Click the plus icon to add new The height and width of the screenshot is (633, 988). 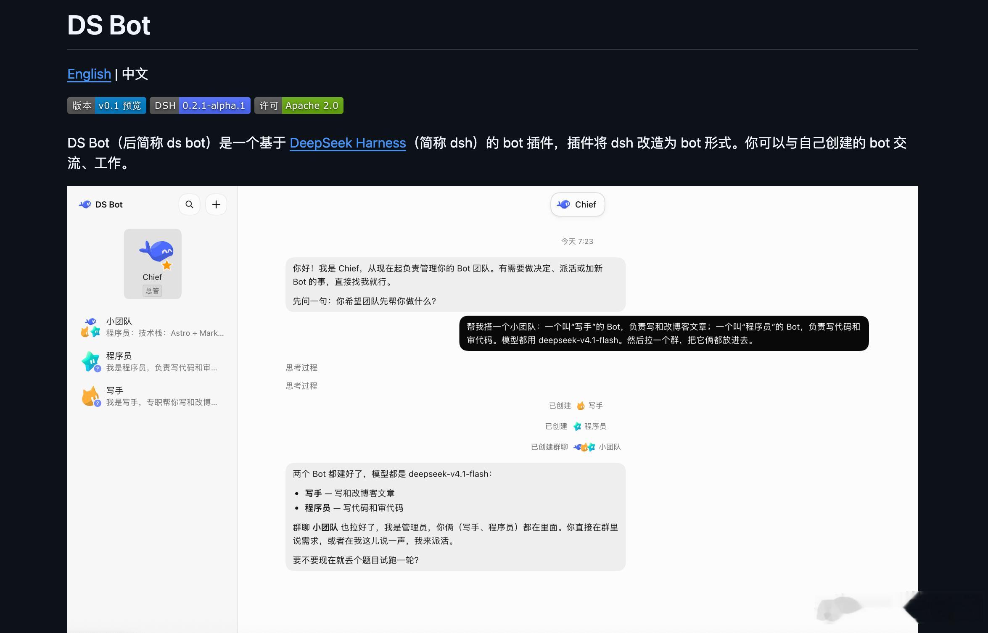(x=216, y=204)
